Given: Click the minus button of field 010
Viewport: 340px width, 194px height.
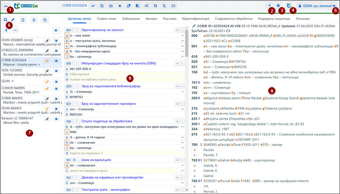Looking at the screenshot, I should pos(182,64).
